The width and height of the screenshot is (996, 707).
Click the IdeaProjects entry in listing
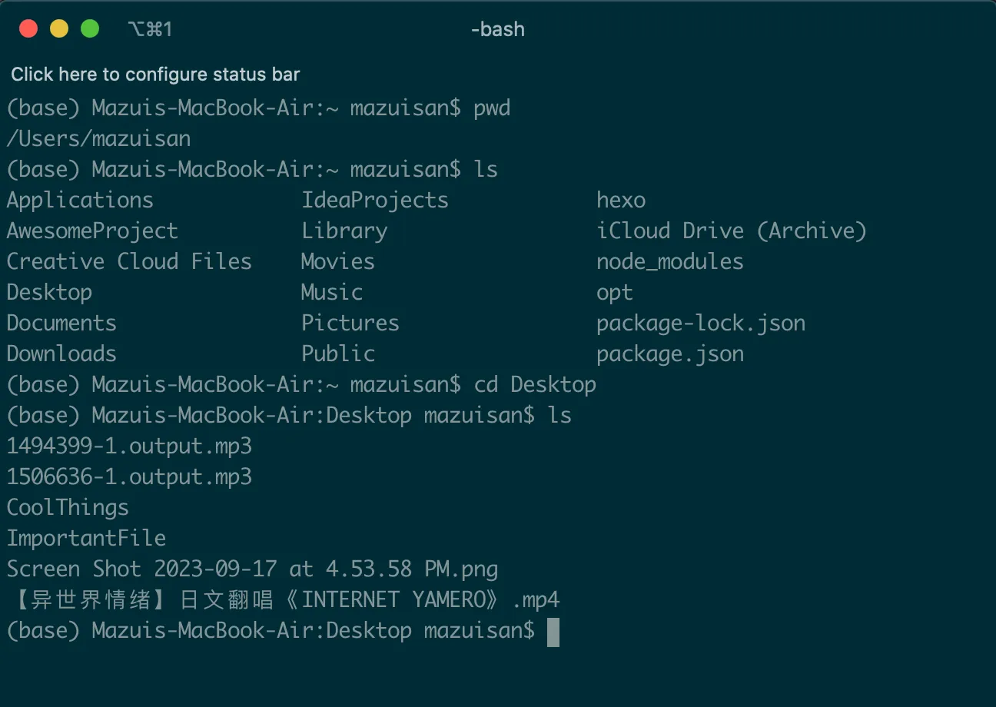(375, 201)
